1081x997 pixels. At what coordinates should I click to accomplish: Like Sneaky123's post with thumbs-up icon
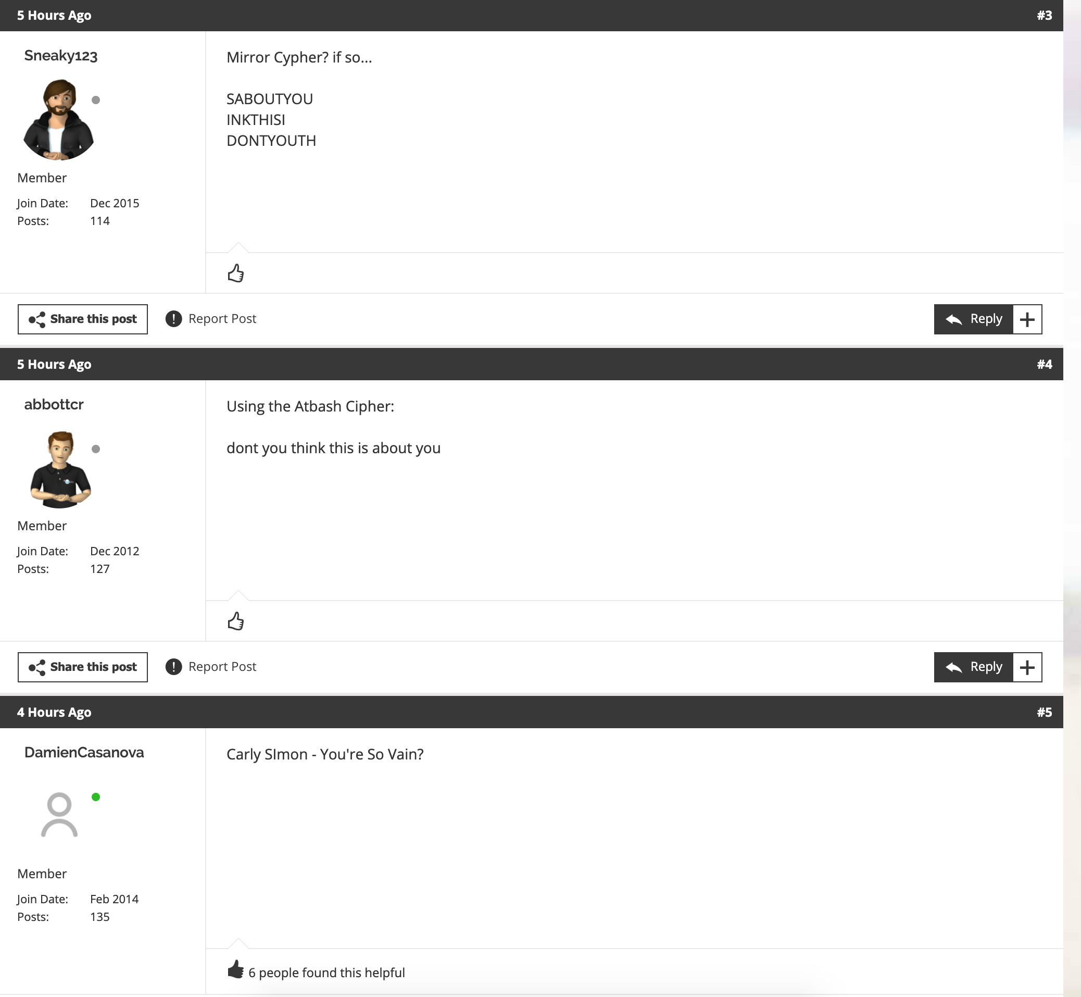(236, 273)
